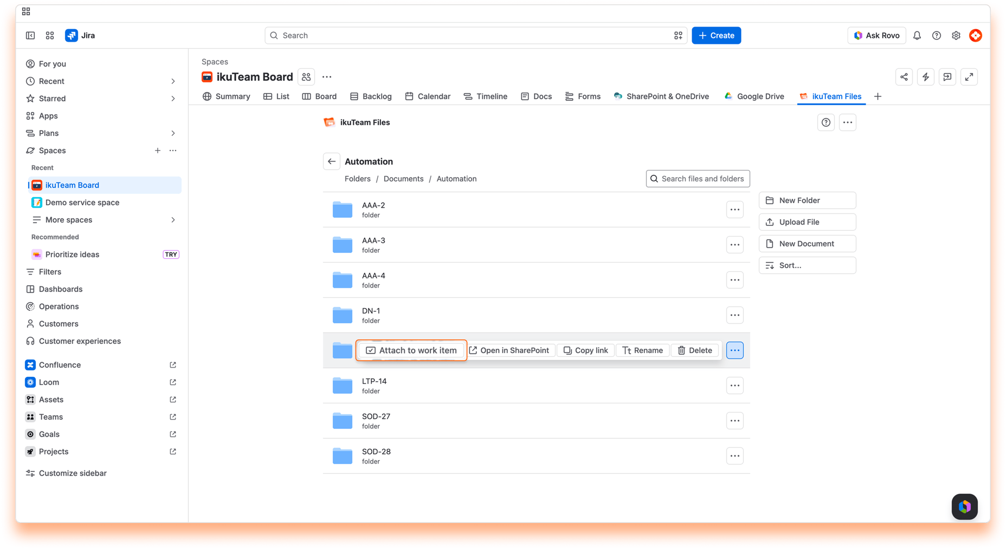Open the options menu for AAA-2 folder

(x=735, y=210)
